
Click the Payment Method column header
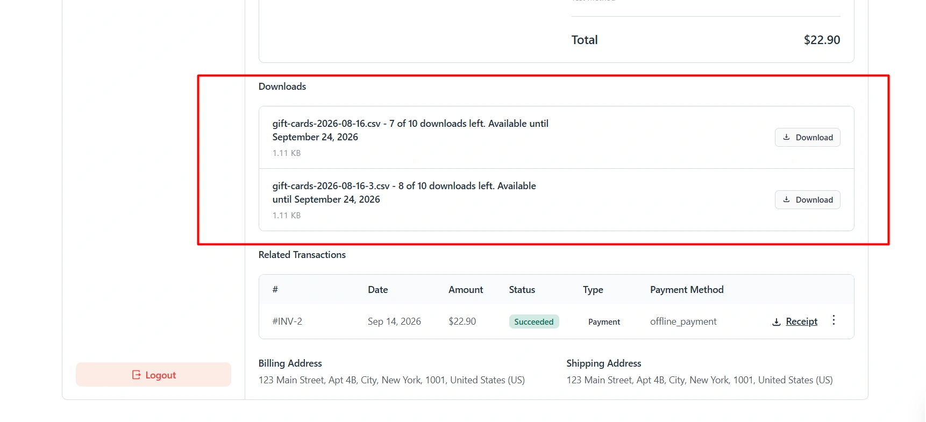687,290
